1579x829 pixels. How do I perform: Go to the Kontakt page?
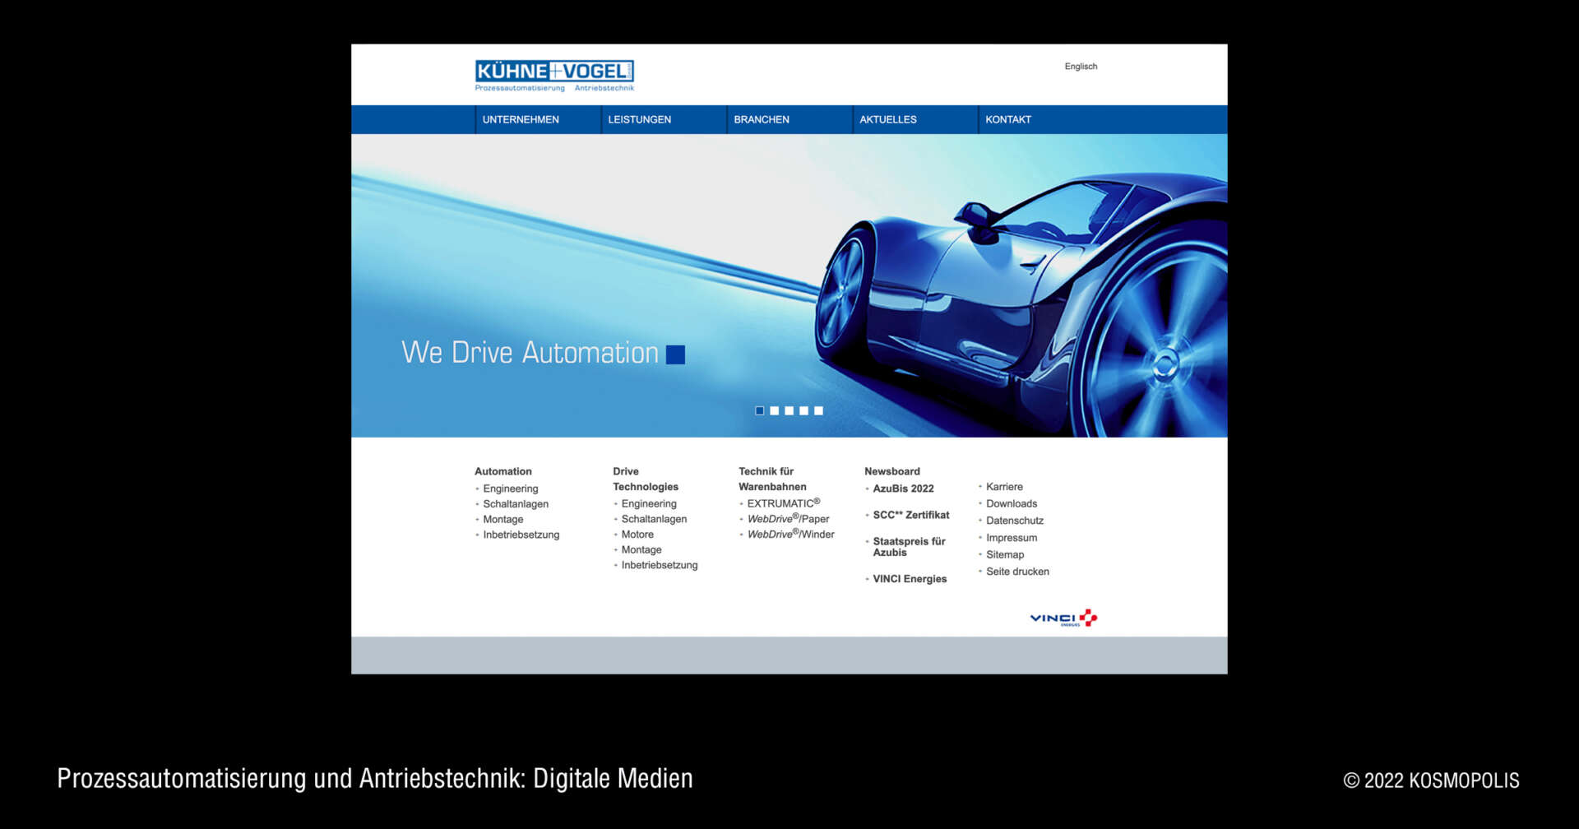1007,119
